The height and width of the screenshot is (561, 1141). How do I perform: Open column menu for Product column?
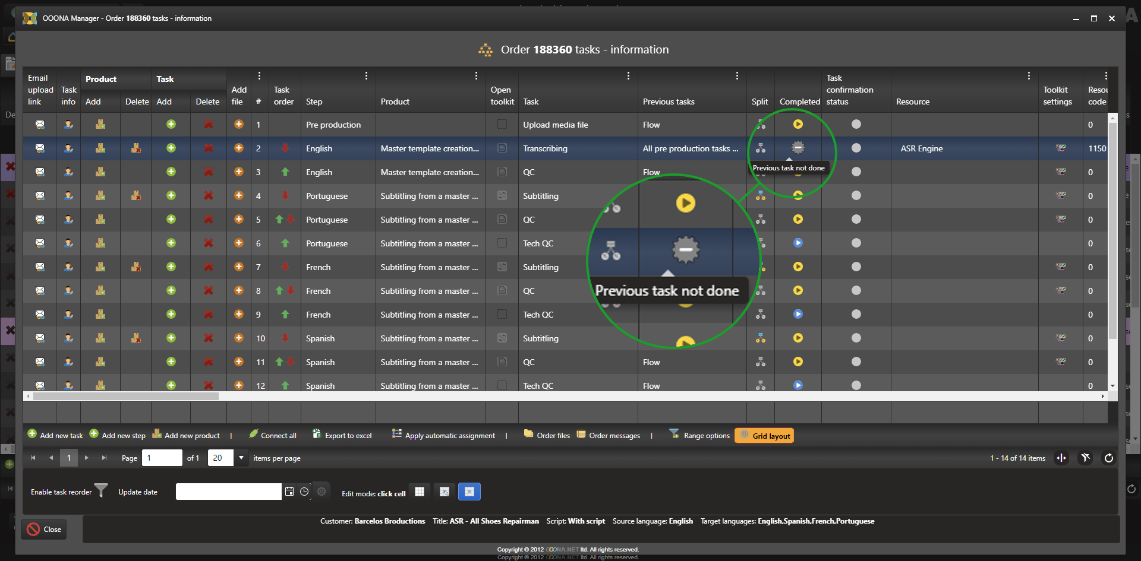click(476, 76)
